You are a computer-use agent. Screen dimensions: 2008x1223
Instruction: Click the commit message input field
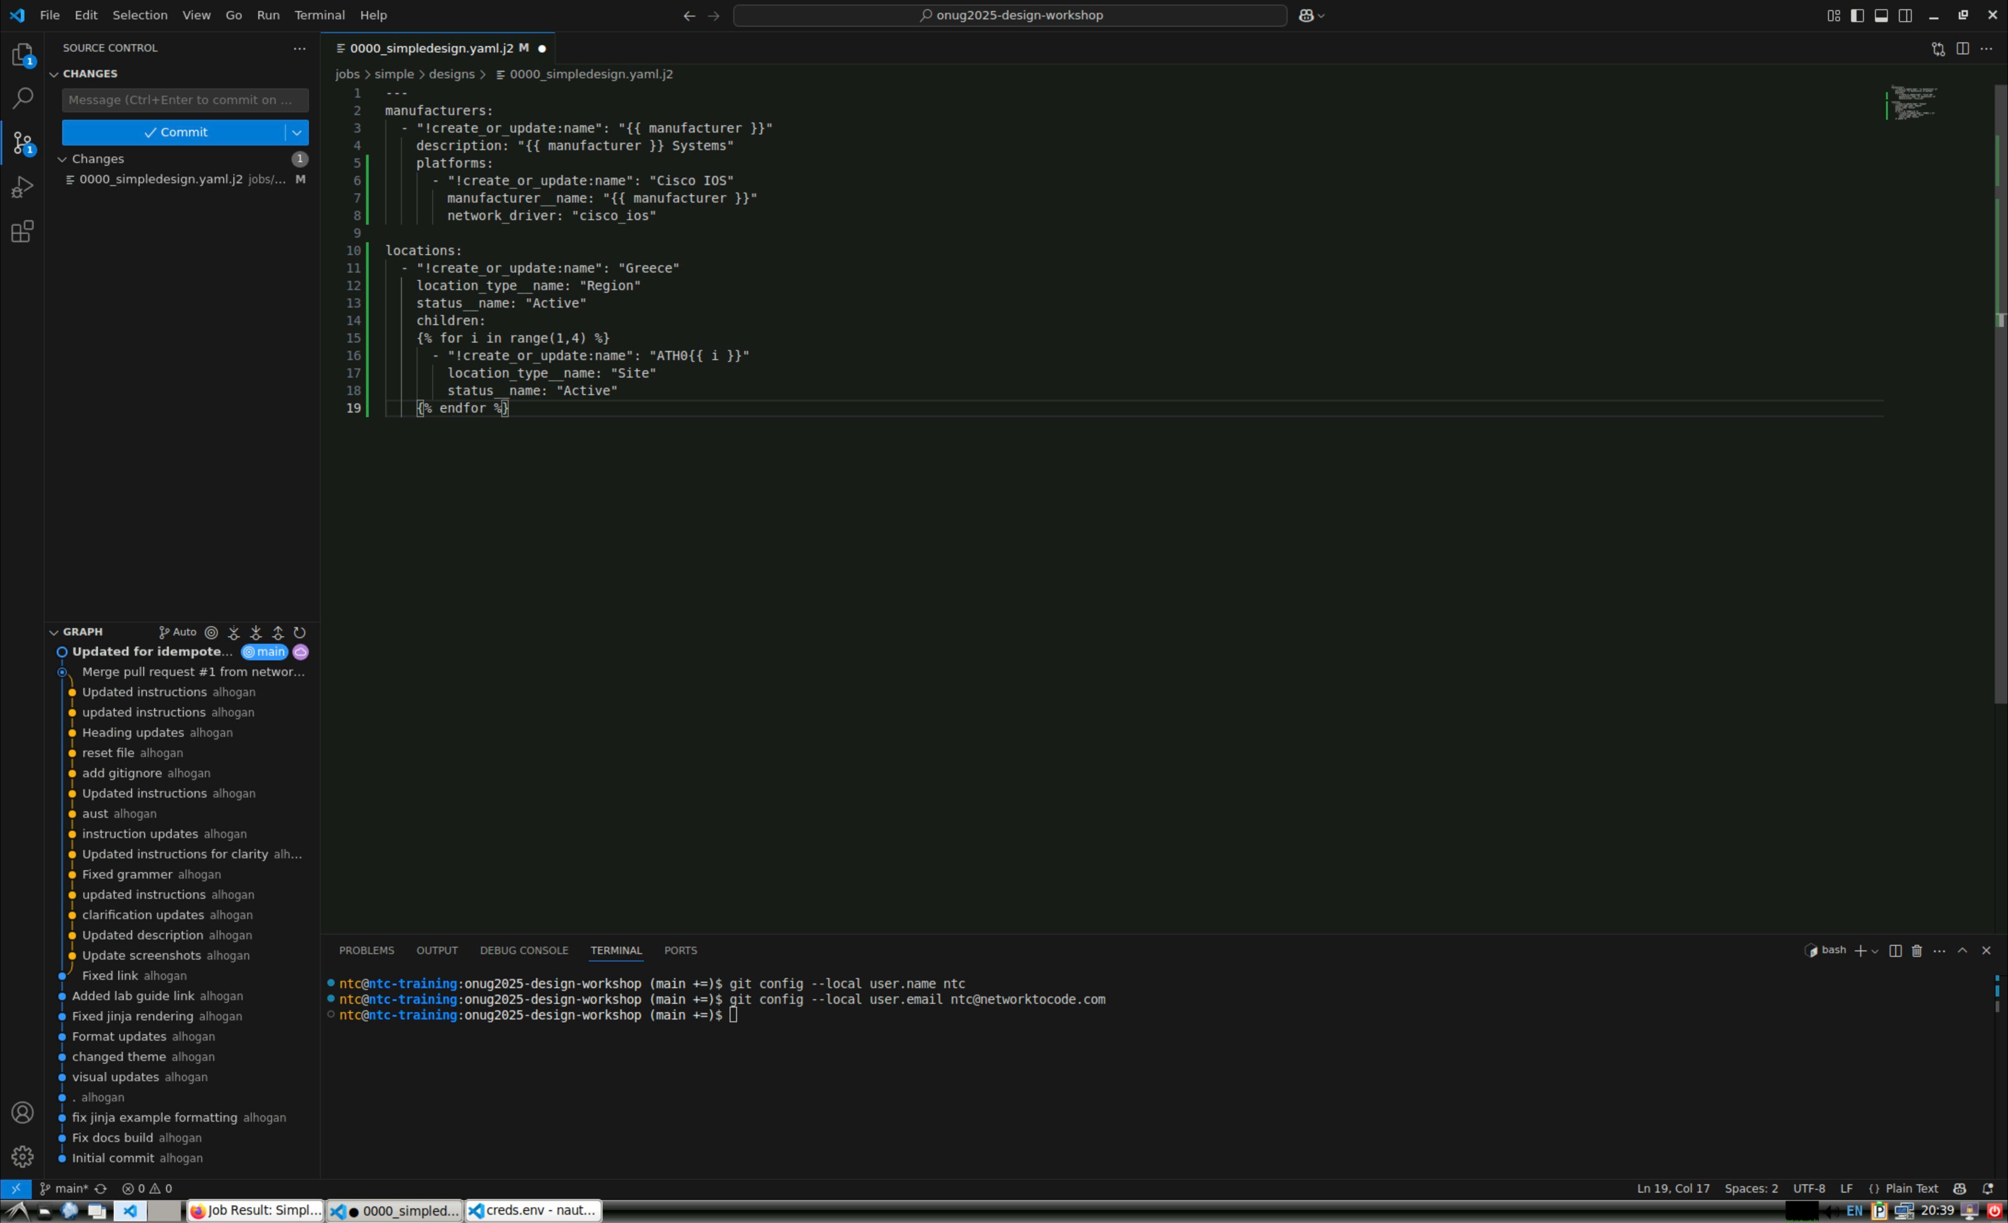(184, 100)
